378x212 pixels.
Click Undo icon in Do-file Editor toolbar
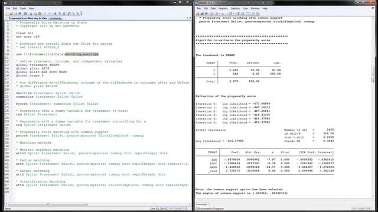45,14
